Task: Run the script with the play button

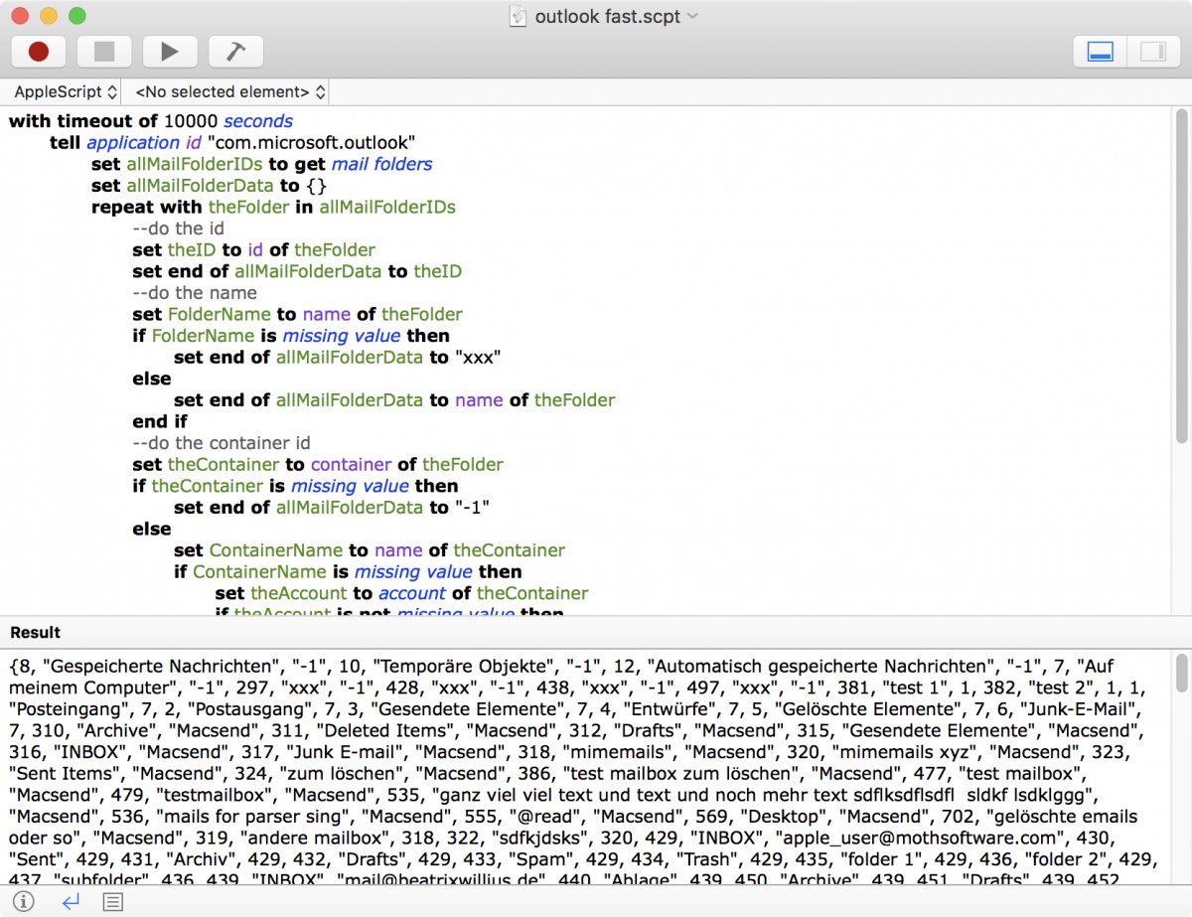Action: (170, 52)
